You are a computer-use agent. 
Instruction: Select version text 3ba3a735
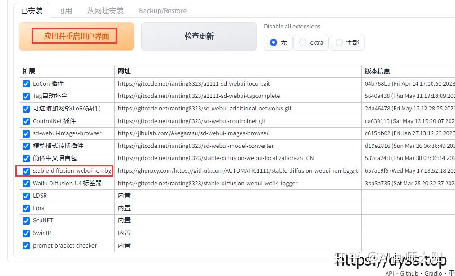pos(378,183)
